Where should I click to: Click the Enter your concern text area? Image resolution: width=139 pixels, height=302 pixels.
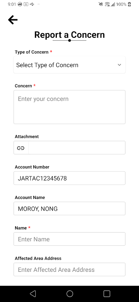coord(69,107)
